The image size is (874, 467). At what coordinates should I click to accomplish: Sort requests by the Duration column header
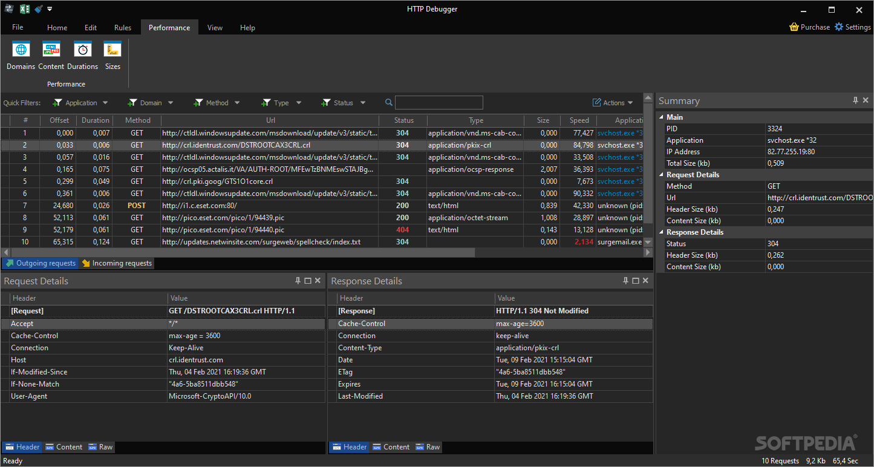coord(96,120)
